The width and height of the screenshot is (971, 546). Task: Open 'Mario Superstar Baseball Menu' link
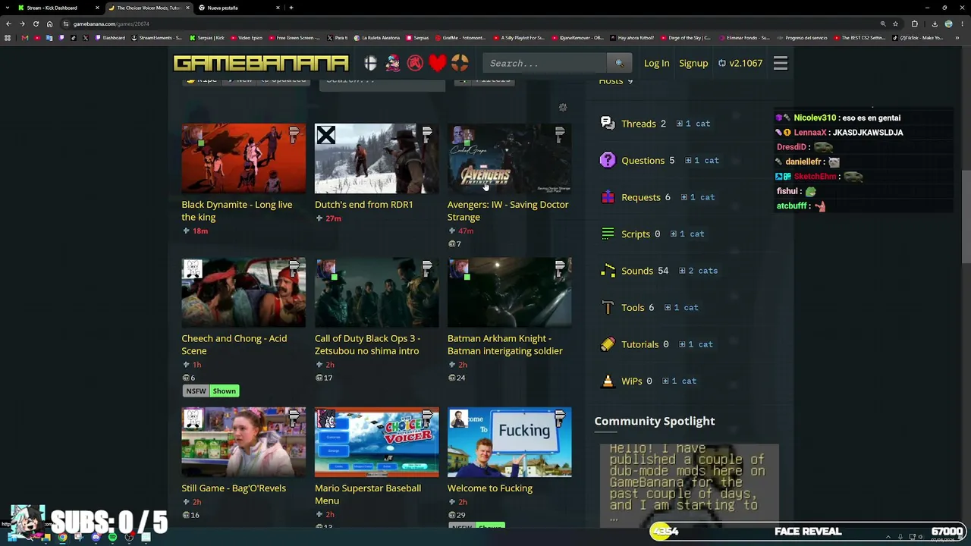pos(368,494)
